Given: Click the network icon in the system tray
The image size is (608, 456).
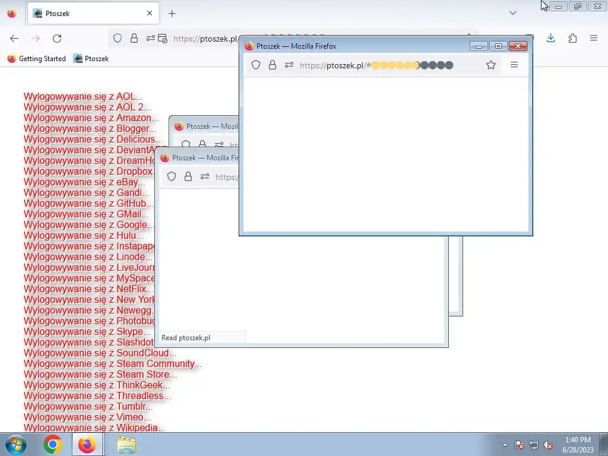Looking at the screenshot, I should tap(534, 445).
